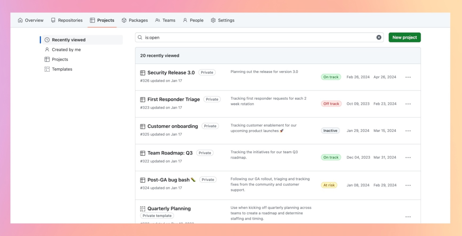Screen dimensions: 462x236
Task: Click the table icon beside Security Release 3.0
Action: pos(143,73)
